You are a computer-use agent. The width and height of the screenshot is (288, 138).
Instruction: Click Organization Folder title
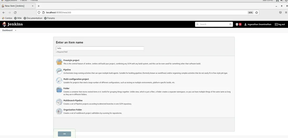pos(73,110)
